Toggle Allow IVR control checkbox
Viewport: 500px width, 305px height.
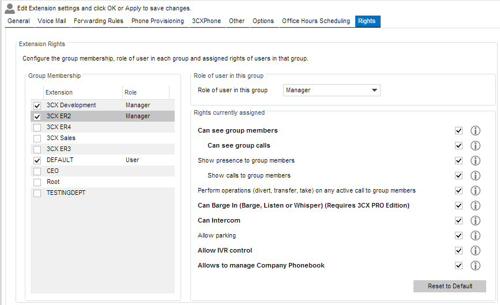458,250
